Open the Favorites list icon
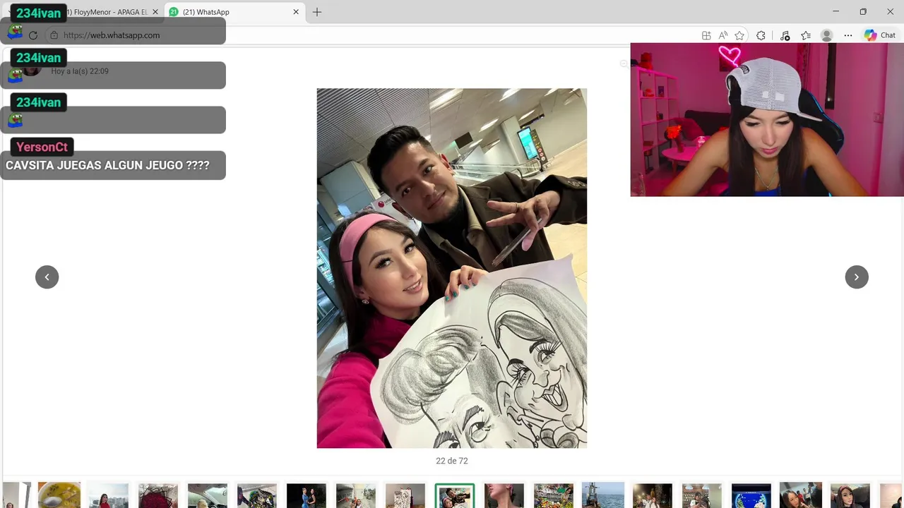 click(x=806, y=35)
